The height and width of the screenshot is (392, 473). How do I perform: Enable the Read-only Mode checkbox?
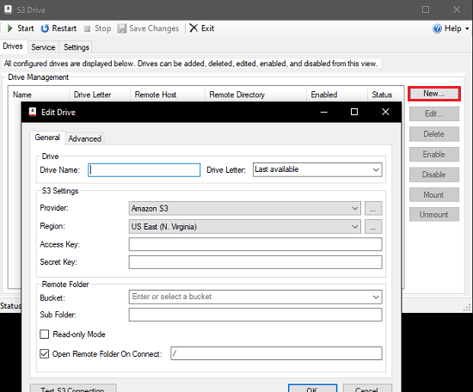pyautogui.click(x=45, y=334)
